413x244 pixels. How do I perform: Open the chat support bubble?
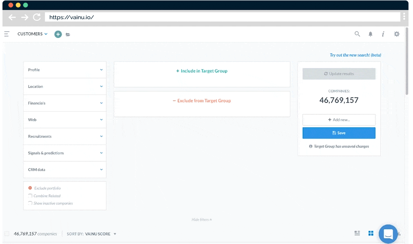click(x=388, y=234)
